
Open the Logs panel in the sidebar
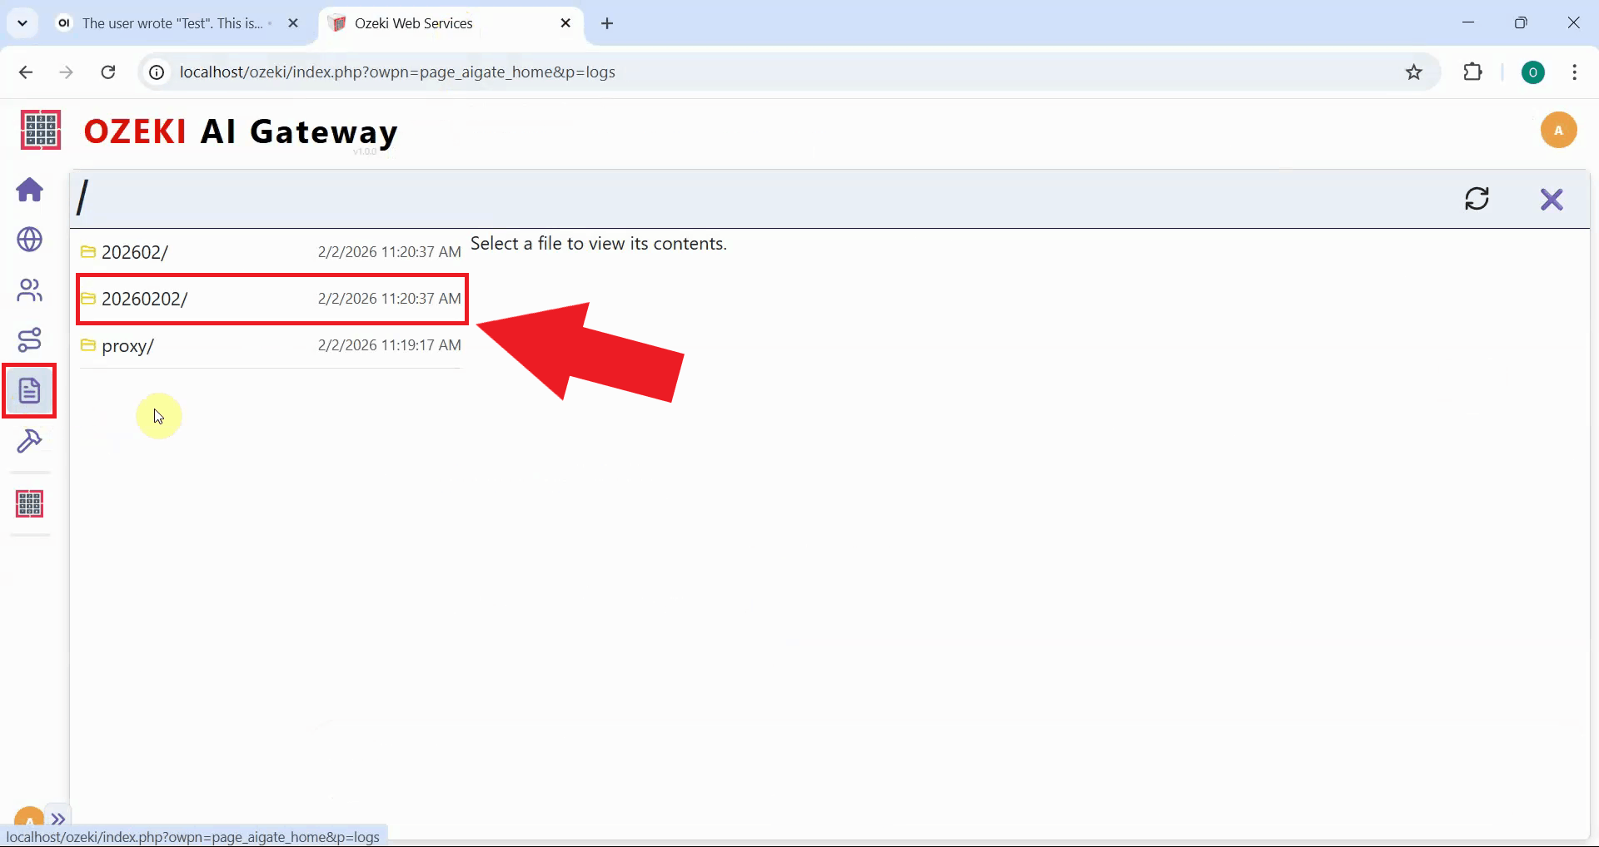(29, 390)
